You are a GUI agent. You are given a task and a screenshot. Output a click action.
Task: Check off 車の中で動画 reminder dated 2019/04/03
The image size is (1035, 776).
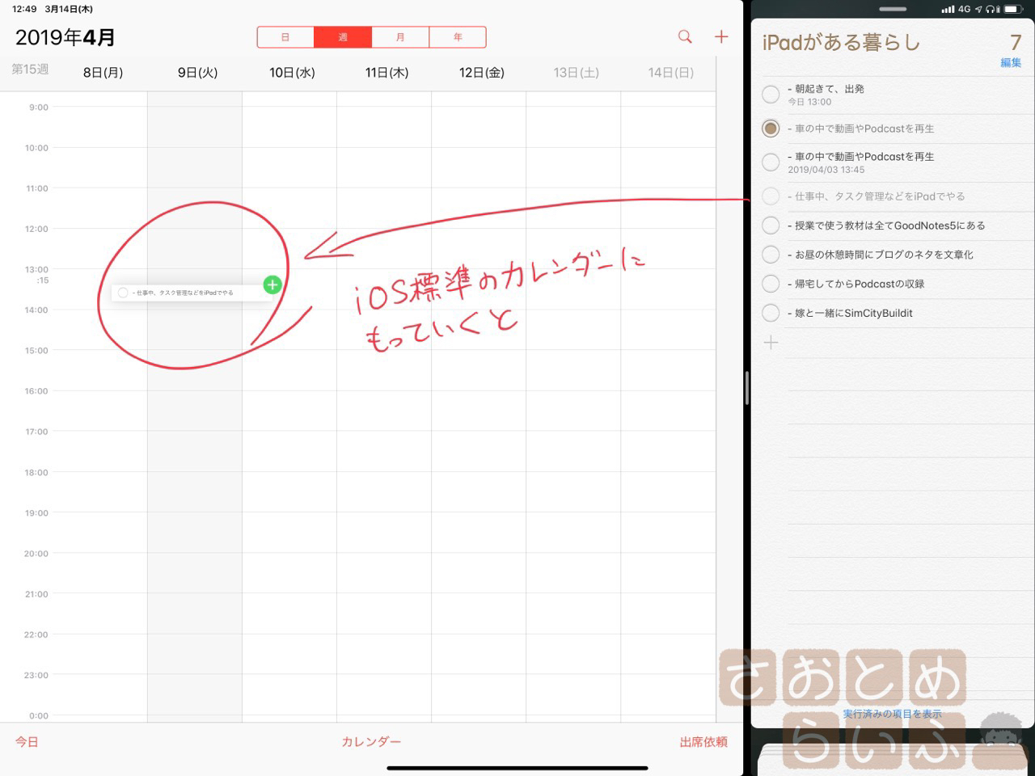tap(771, 162)
